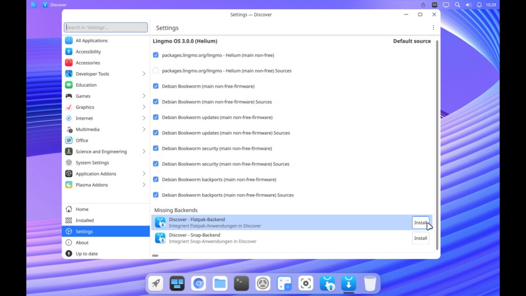
Task: Disable Debian Bookworm backports (main non-free-firmware)
Action: pyautogui.click(x=156, y=179)
